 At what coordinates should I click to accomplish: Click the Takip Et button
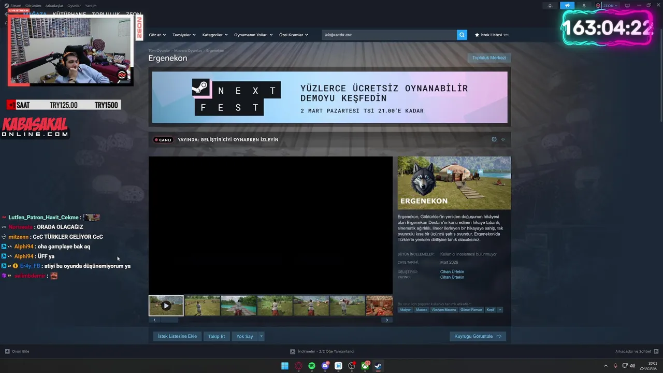point(217,336)
